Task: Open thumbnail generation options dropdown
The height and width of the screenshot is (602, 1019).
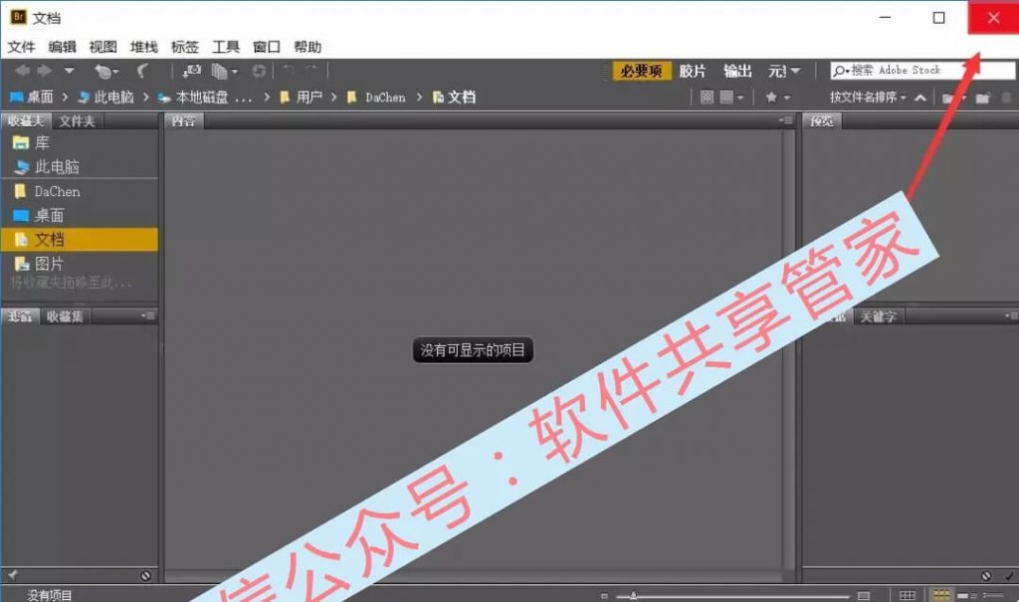Action: (x=731, y=97)
